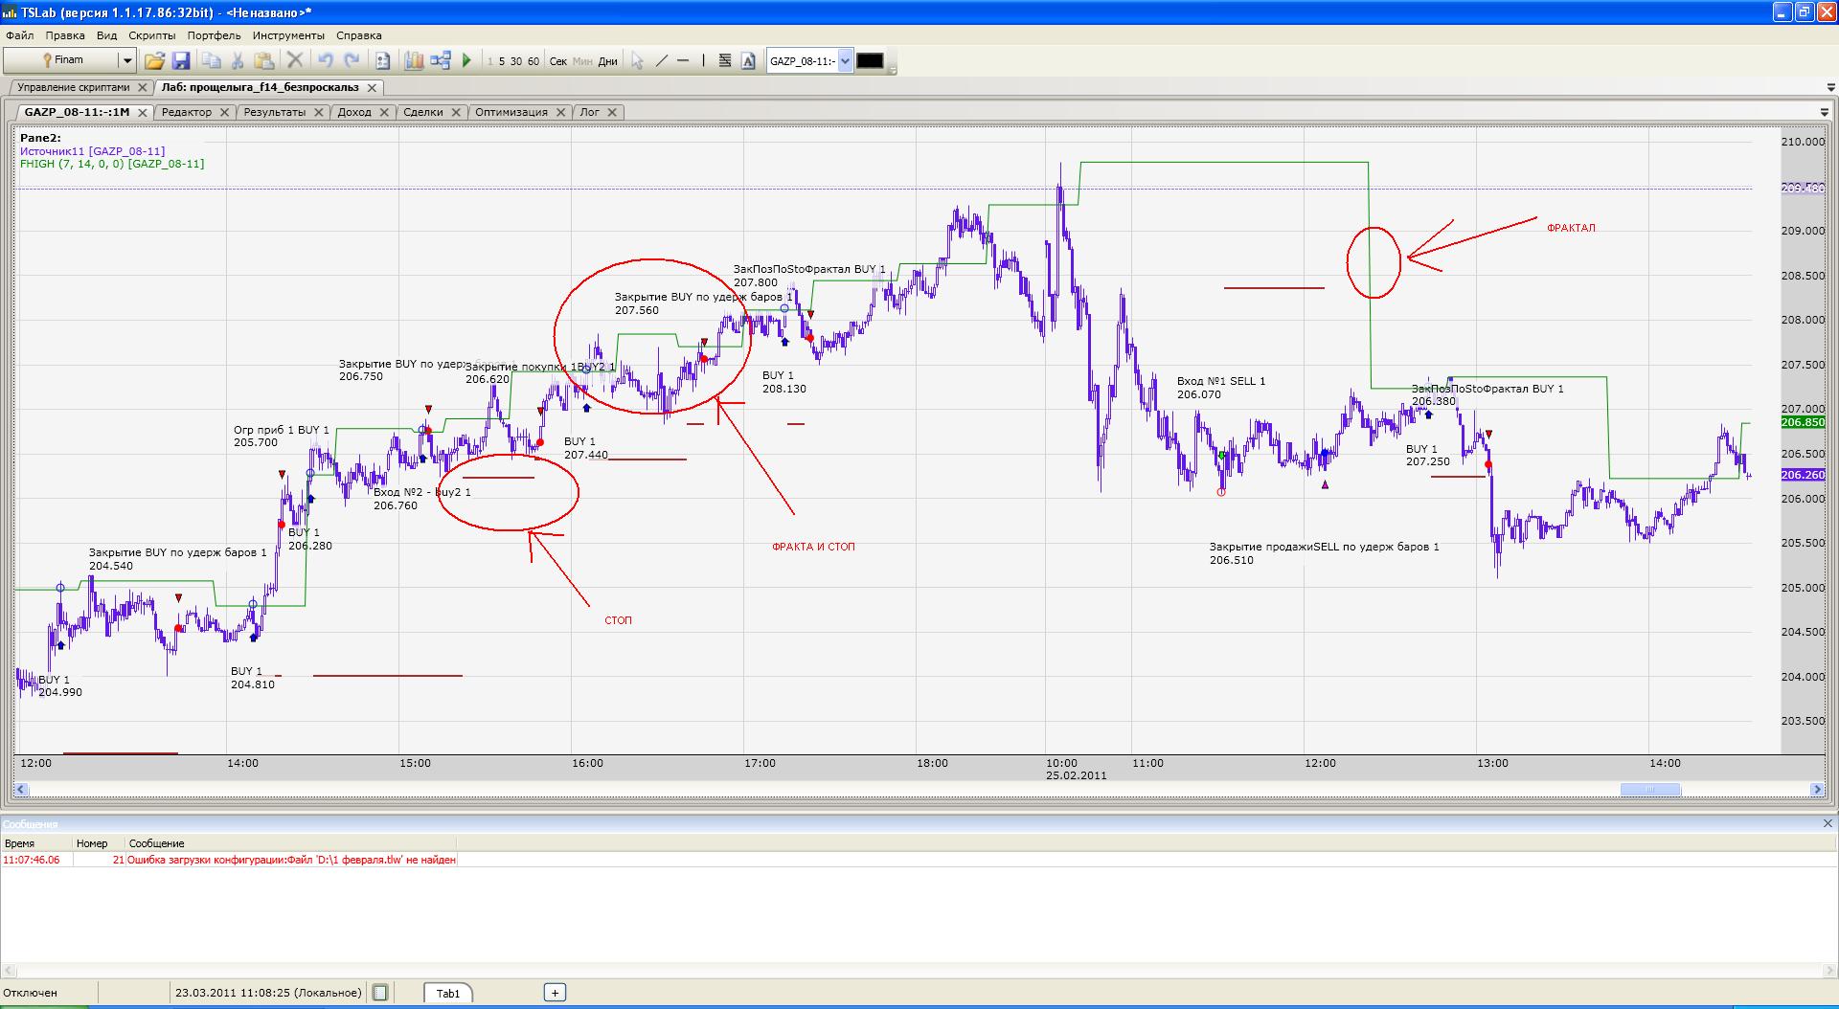Image resolution: width=1839 pixels, height=1009 pixels.
Task: Switch timeframe units to Мин
Action: click(x=582, y=61)
